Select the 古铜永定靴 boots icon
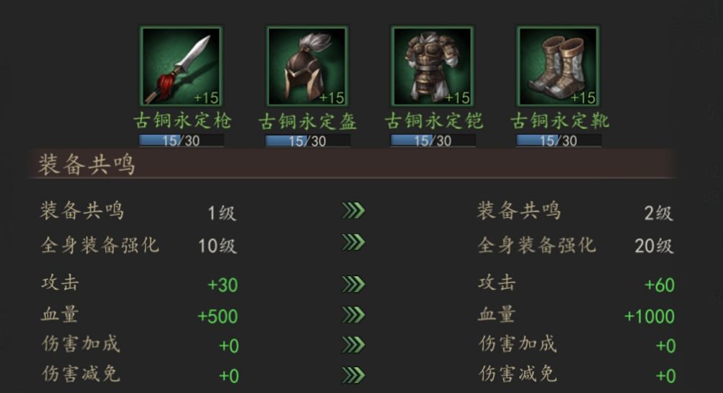Viewport: 723px width, 393px height. [x=558, y=66]
